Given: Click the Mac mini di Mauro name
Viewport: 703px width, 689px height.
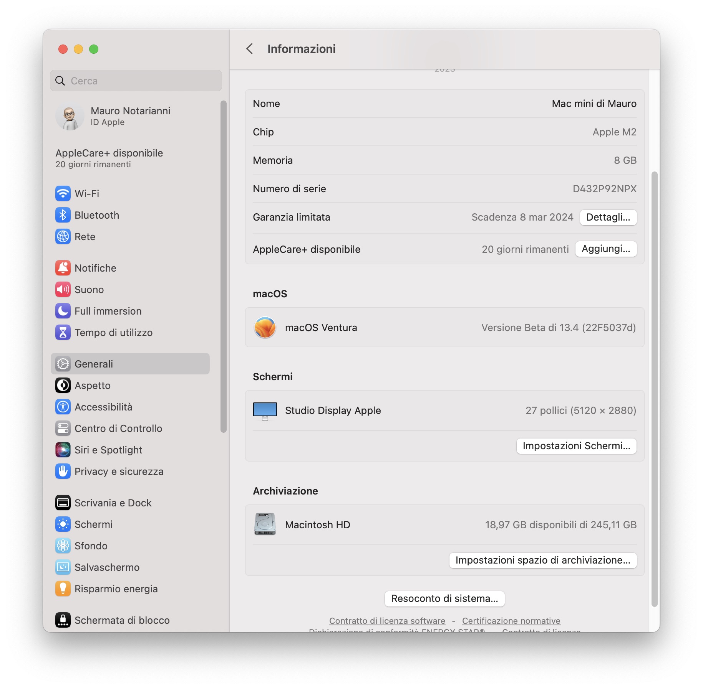Looking at the screenshot, I should (594, 104).
